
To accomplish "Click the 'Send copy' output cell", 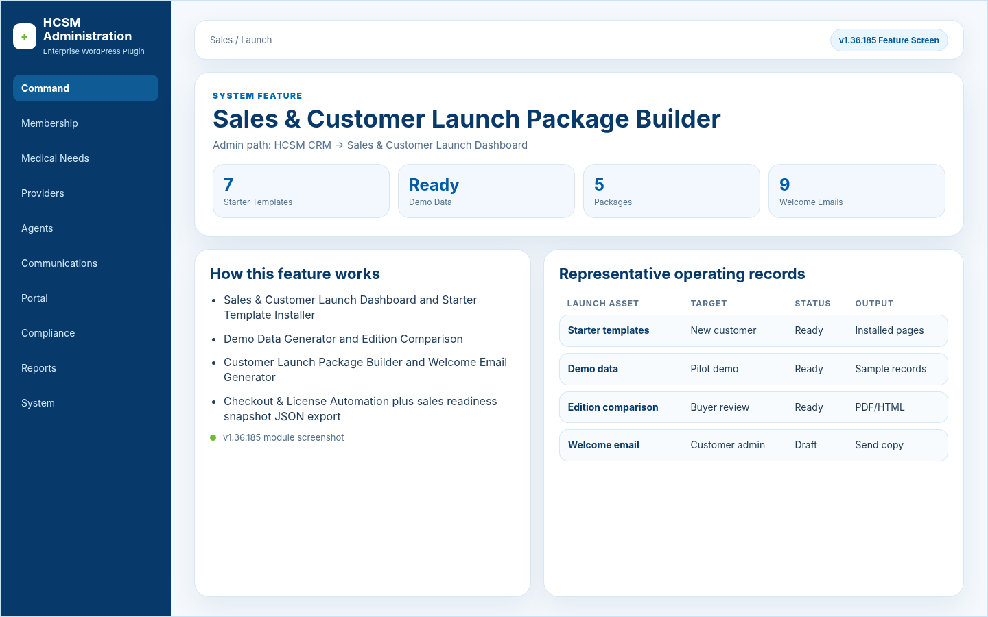I will coord(879,445).
